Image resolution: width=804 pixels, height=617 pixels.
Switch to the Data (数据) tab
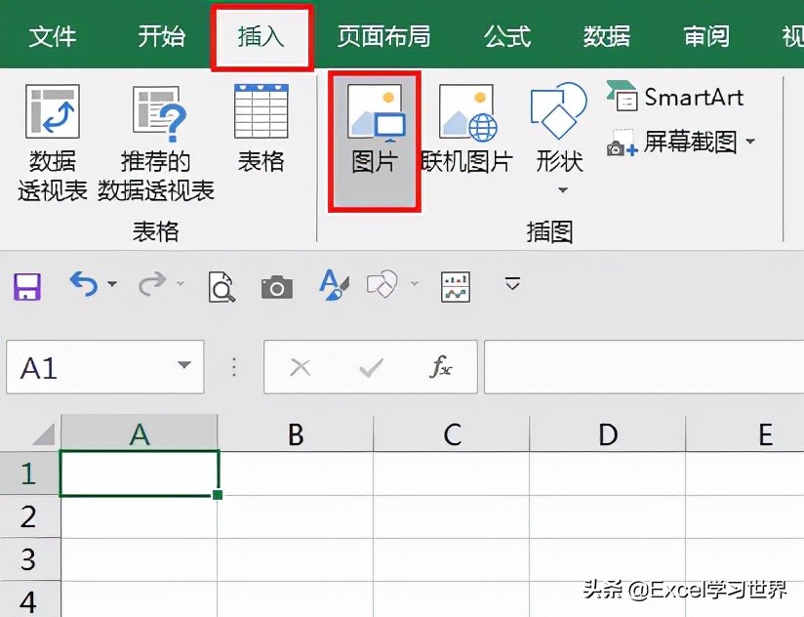[607, 36]
